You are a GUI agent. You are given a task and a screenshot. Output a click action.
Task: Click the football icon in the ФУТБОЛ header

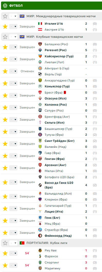(x=5, y=6)
